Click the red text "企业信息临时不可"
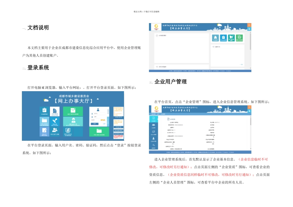The height and width of the screenshot is (207, 293). [254, 159]
